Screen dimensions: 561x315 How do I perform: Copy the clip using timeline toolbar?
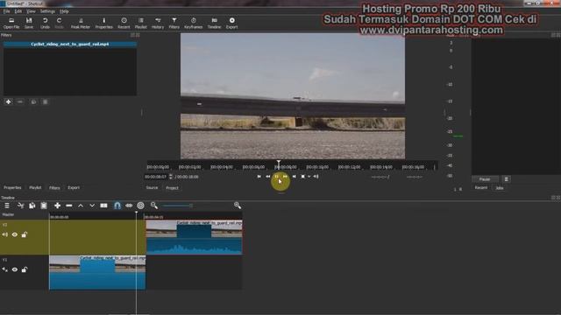(x=32, y=206)
